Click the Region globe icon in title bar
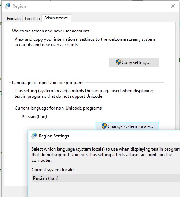Viewport: 180px width, 197px height. click(x=8, y=6)
